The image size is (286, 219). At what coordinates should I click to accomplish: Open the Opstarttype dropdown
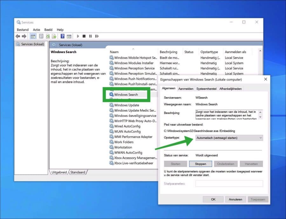tap(229, 138)
